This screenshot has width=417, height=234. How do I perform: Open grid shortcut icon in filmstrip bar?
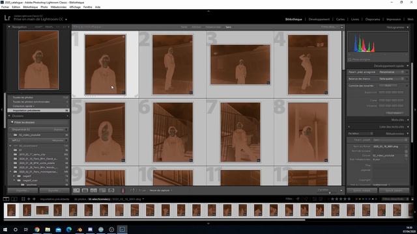pos(23,199)
